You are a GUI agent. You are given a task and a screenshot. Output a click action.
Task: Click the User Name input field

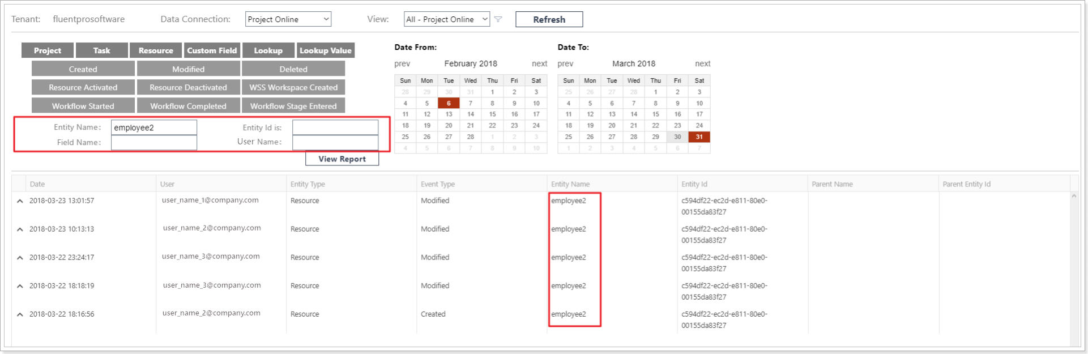tap(335, 142)
